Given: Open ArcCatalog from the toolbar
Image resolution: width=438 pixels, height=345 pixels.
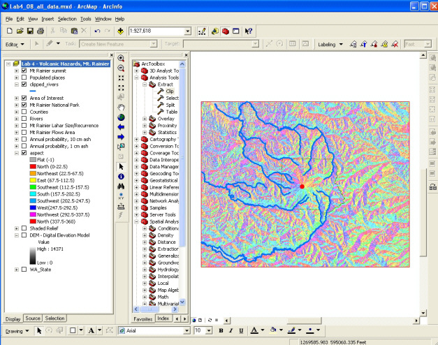Looking at the screenshot, I should [x=215, y=31].
